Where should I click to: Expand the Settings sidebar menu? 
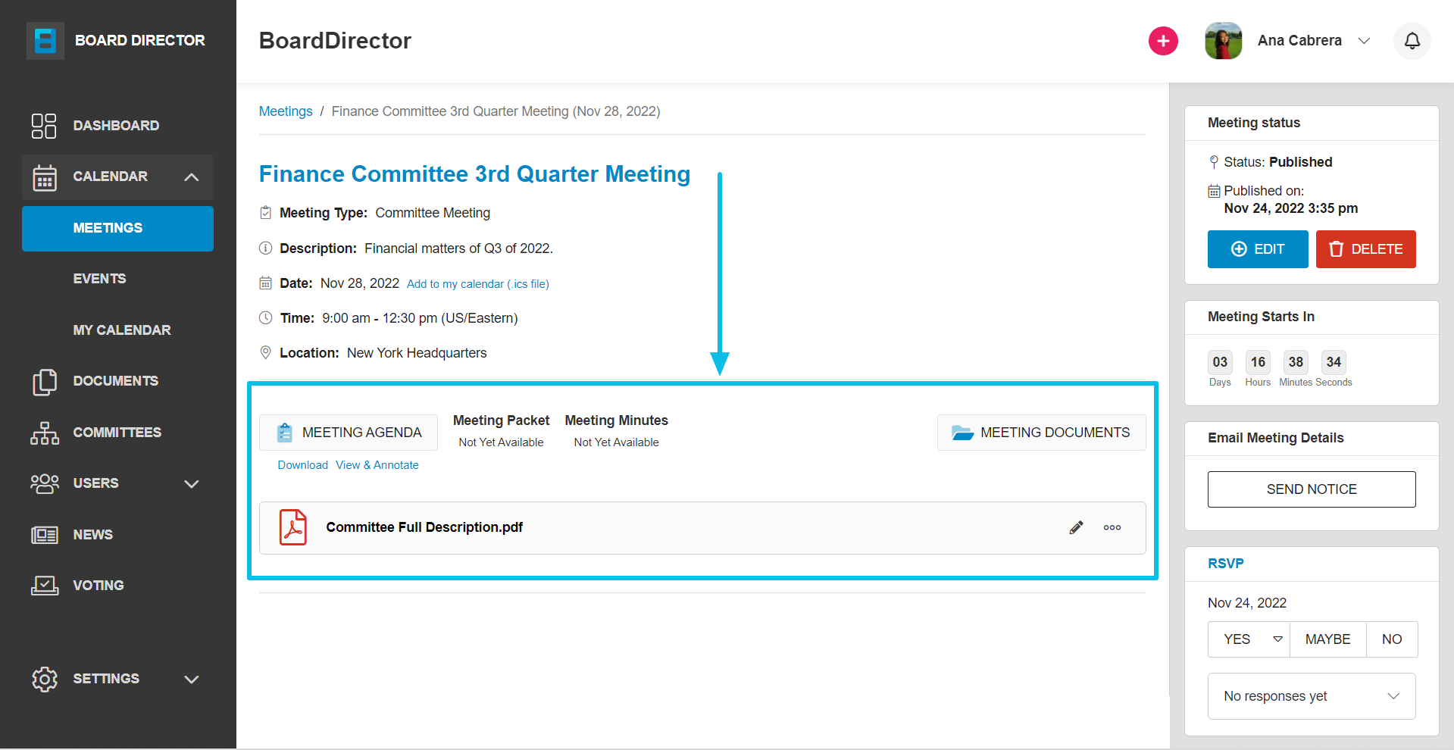pyautogui.click(x=192, y=679)
